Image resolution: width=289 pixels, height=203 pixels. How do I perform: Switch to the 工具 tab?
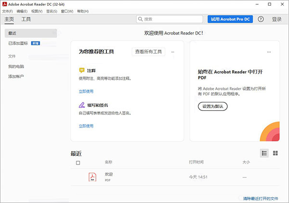[26, 19]
